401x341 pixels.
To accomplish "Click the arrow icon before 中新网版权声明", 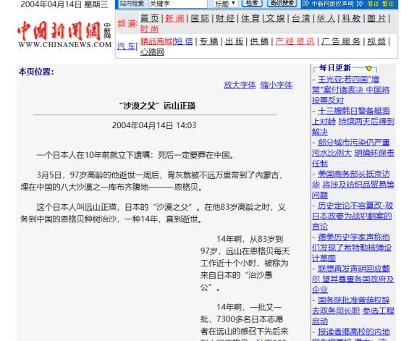I will point(305,4).
